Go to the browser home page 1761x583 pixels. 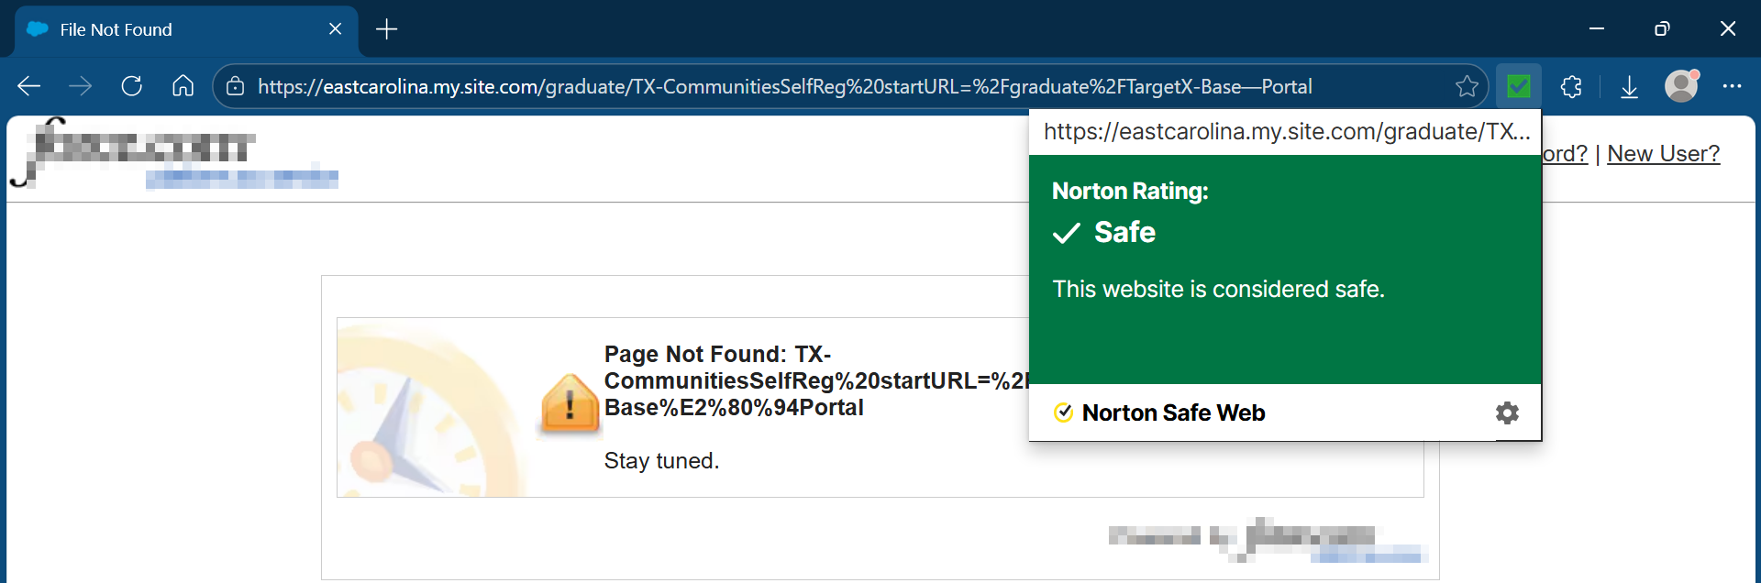(x=183, y=86)
